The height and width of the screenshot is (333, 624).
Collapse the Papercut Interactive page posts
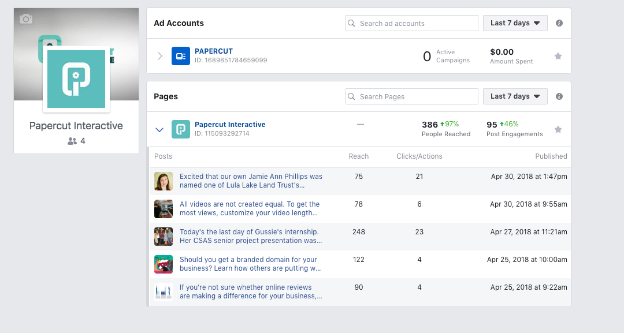click(x=160, y=129)
